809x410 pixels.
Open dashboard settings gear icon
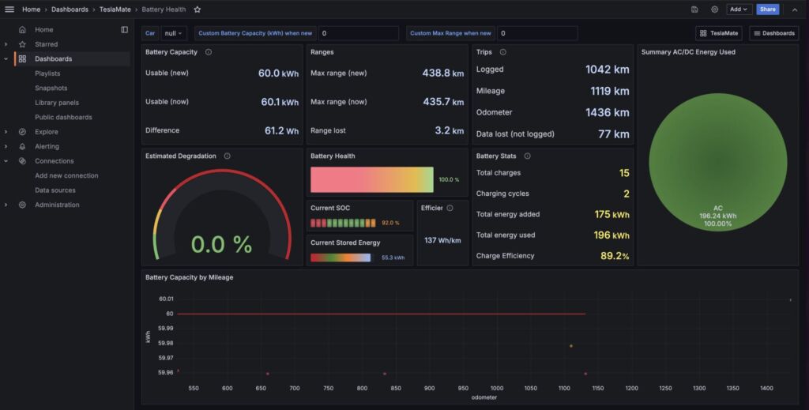714,9
